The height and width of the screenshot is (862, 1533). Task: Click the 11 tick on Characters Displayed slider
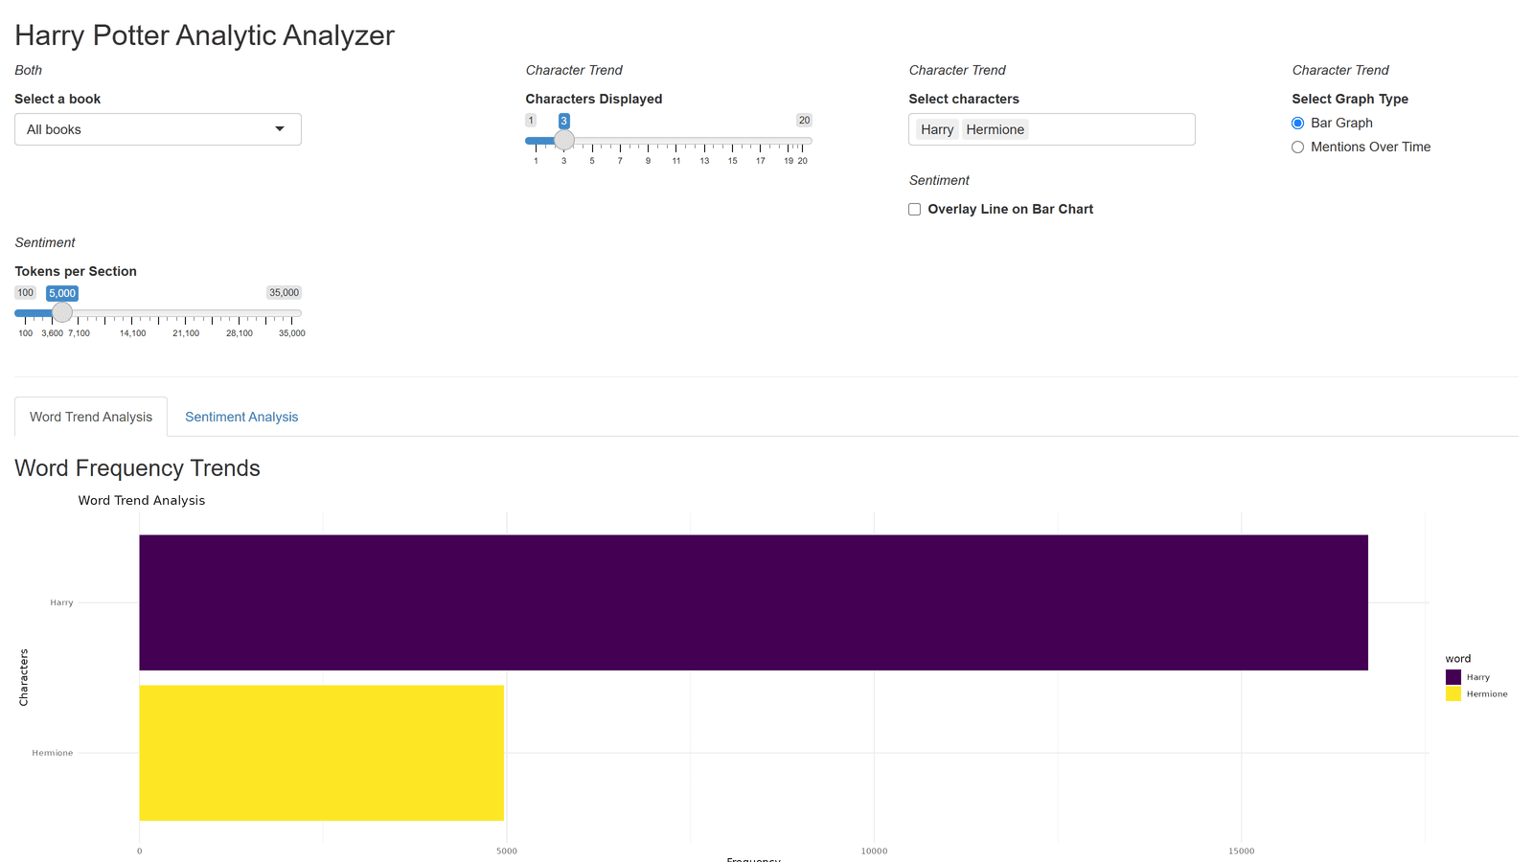(x=676, y=161)
